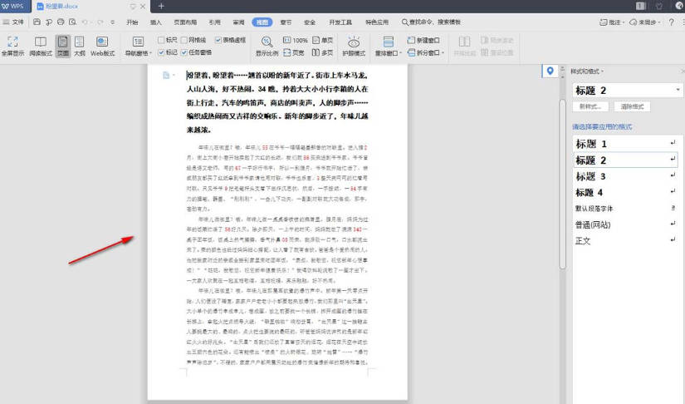This screenshot has width=685, height=404.
Task: Switch to the Special Apps (特色应用) tab
Action: point(377,22)
